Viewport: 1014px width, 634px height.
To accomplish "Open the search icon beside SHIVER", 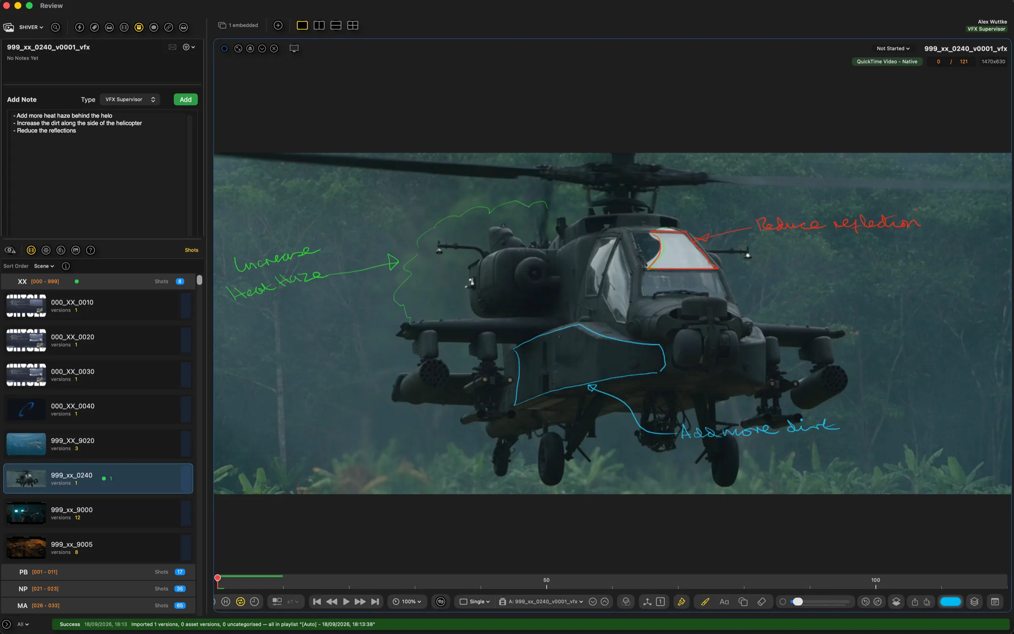I will click(55, 27).
